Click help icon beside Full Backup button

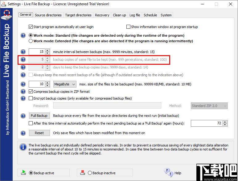(x=23, y=116)
